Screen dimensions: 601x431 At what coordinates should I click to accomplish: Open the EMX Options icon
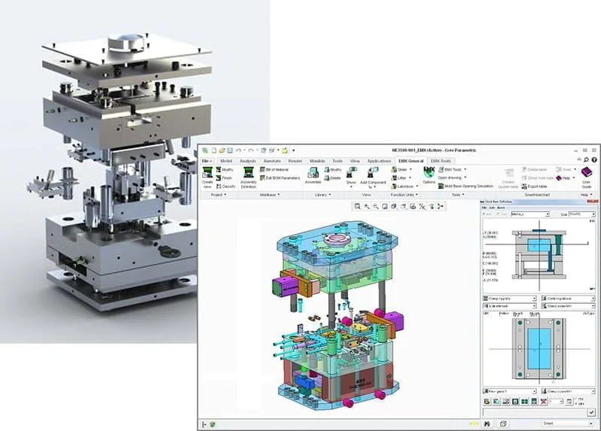429,175
